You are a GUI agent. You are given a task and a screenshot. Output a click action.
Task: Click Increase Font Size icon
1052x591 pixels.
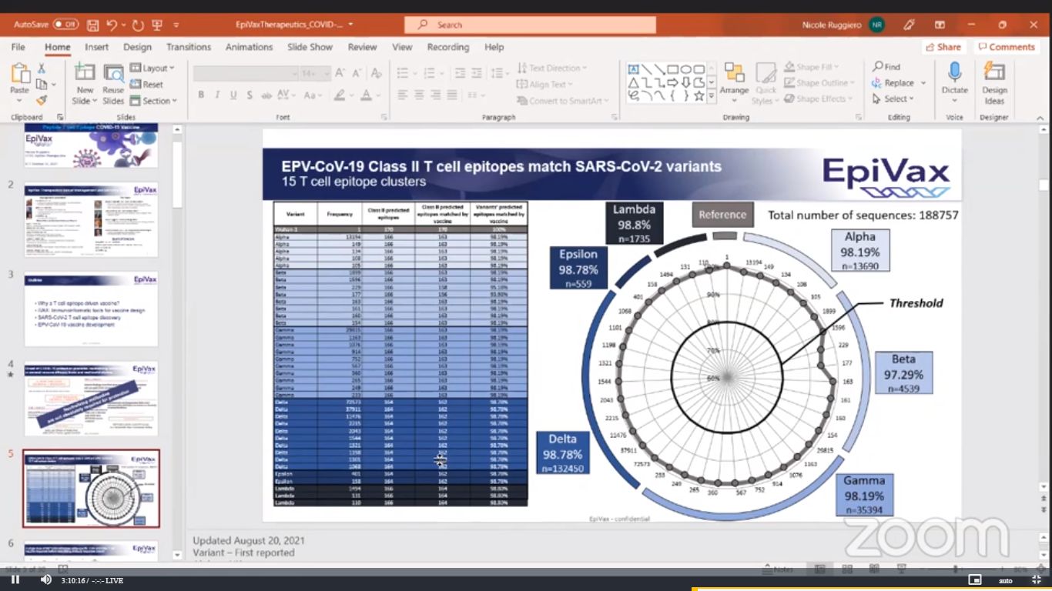click(x=342, y=73)
